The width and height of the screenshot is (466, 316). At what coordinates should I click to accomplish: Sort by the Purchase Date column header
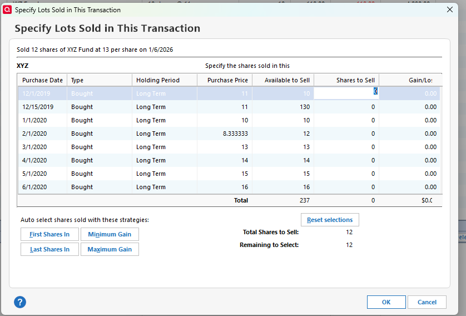tap(42, 80)
